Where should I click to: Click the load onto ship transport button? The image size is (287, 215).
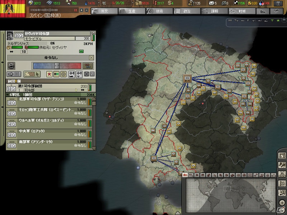coord(71,74)
